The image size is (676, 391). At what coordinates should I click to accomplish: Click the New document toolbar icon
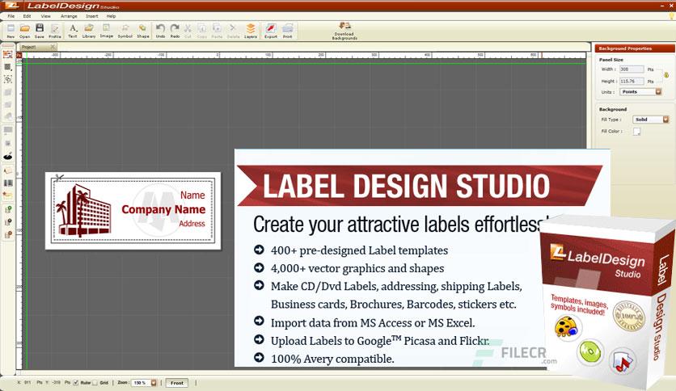(11, 31)
